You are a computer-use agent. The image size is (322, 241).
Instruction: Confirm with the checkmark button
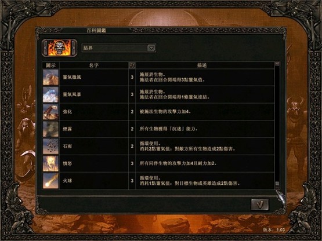coord(260,205)
